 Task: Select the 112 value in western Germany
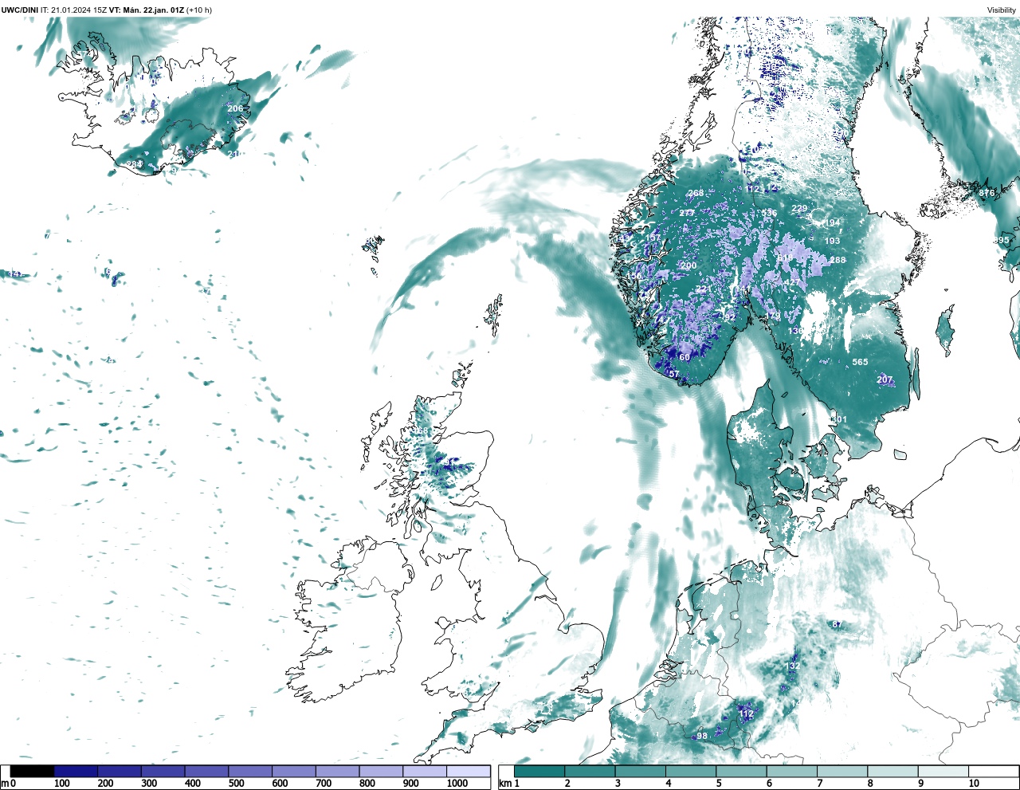click(x=747, y=713)
